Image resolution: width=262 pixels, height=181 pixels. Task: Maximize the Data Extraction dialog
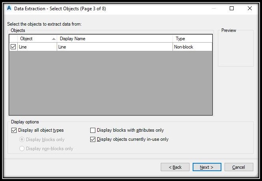click(232, 8)
